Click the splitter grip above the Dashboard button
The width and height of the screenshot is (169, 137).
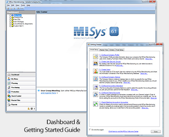click(x=21, y=72)
